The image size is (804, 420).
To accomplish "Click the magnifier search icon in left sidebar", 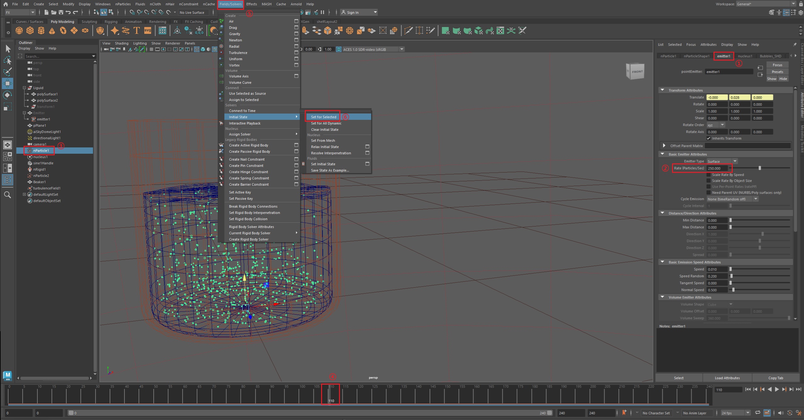I will pyautogui.click(x=8, y=195).
